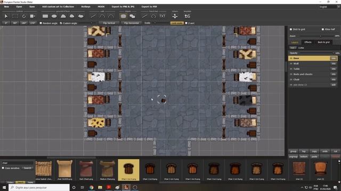Viewport: 341px width, 191px height.
Task: Click the asset search text field
Action: click(18, 163)
